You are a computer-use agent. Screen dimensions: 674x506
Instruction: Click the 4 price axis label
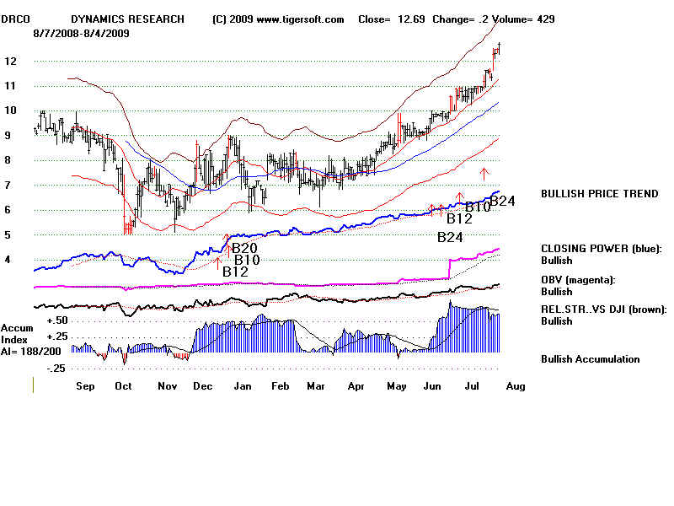tap(8, 260)
